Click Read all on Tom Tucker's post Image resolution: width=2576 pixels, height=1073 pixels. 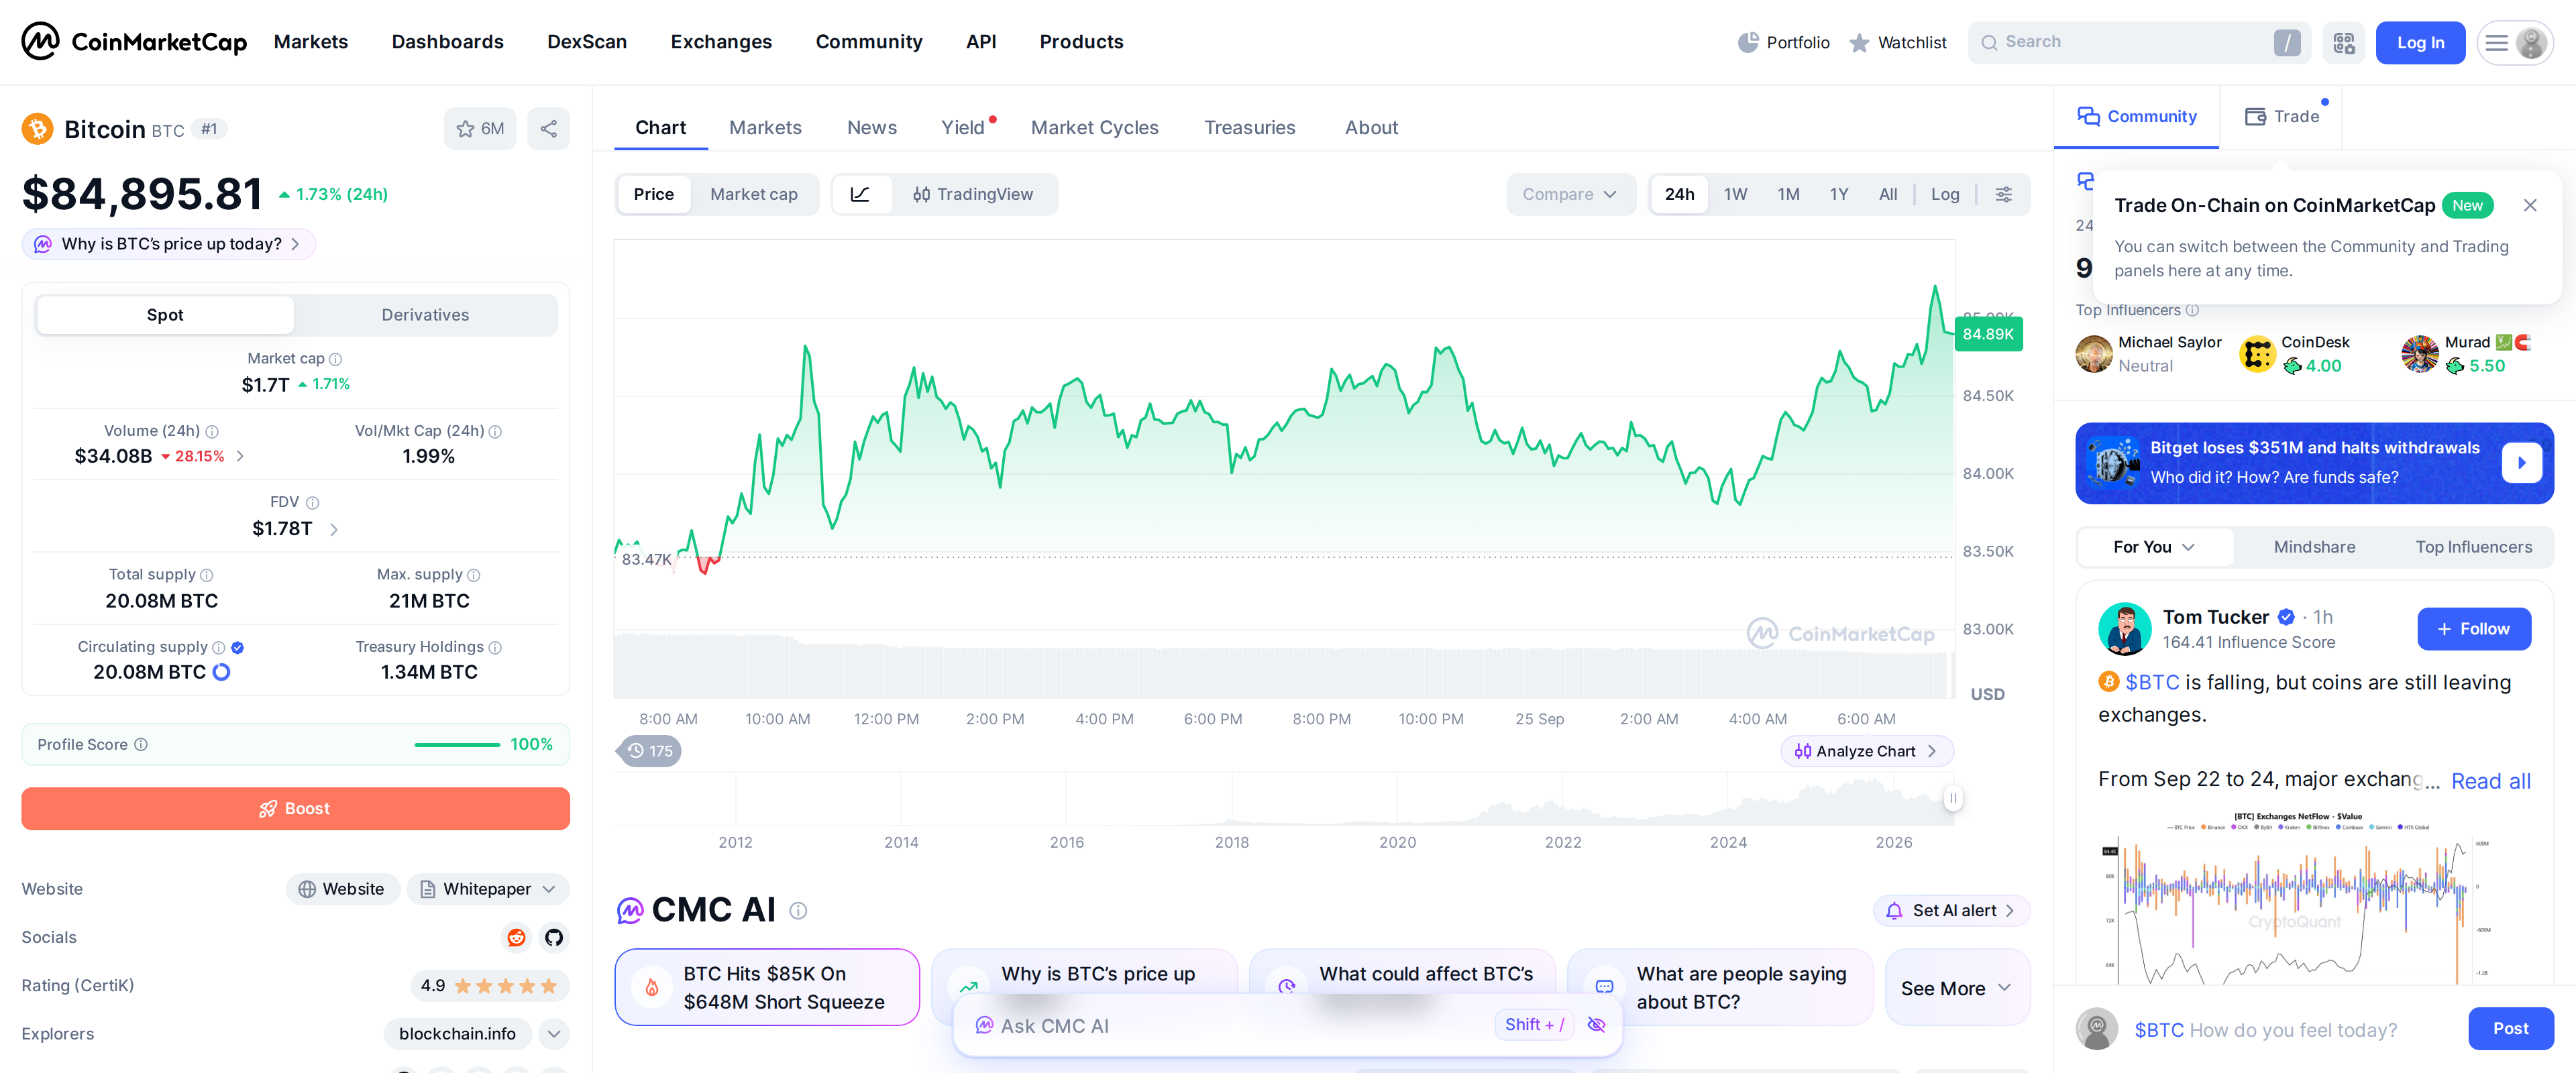pyautogui.click(x=2490, y=781)
